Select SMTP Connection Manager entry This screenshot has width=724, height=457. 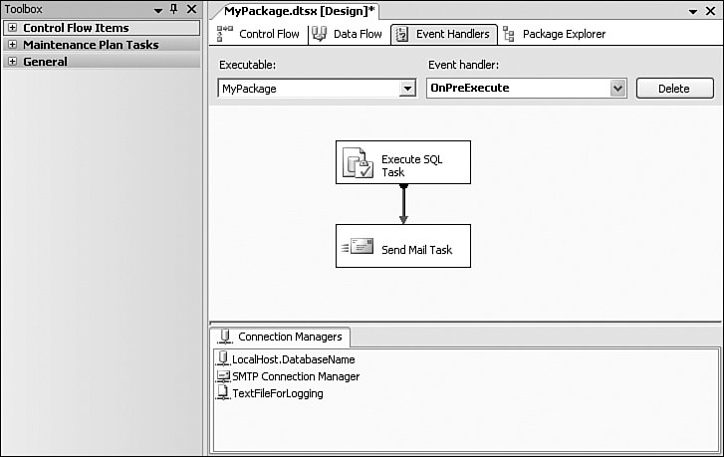(296, 376)
